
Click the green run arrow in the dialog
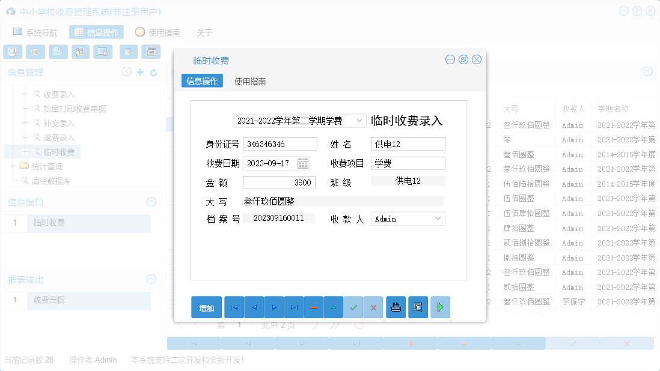point(439,307)
